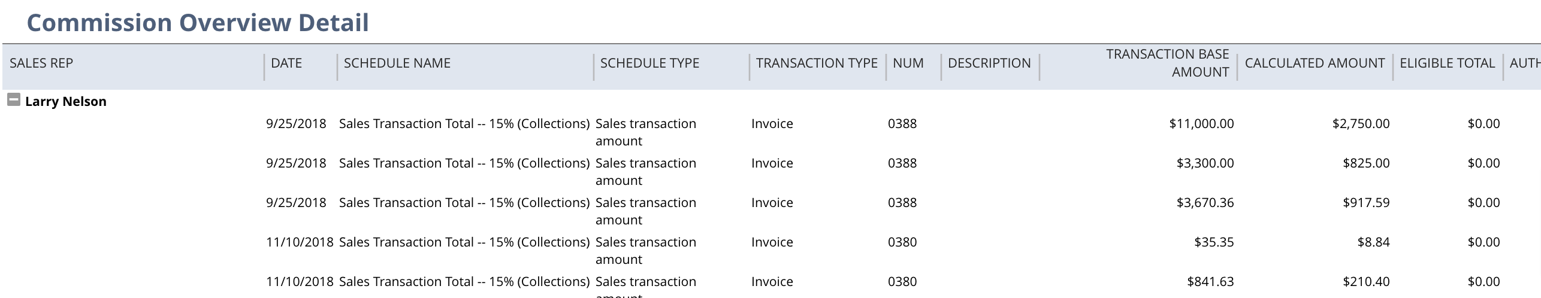This screenshot has width=1541, height=298.
Task: Collapse the Larry Nelson group
Action: 14,100
